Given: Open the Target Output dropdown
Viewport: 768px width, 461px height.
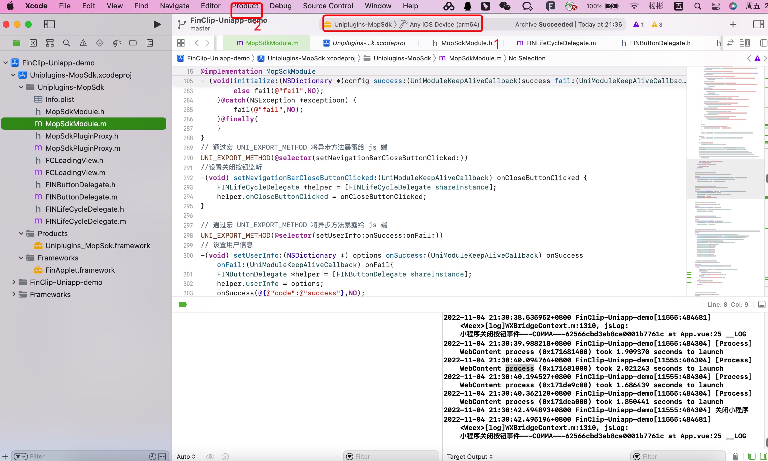Looking at the screenshot, I should tap(470, 456).
